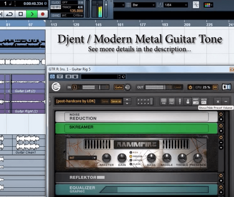The image size is (234, 197).
Task: Click Show/Hide Preset Volume PRST icon
Action: pos(196,101)
